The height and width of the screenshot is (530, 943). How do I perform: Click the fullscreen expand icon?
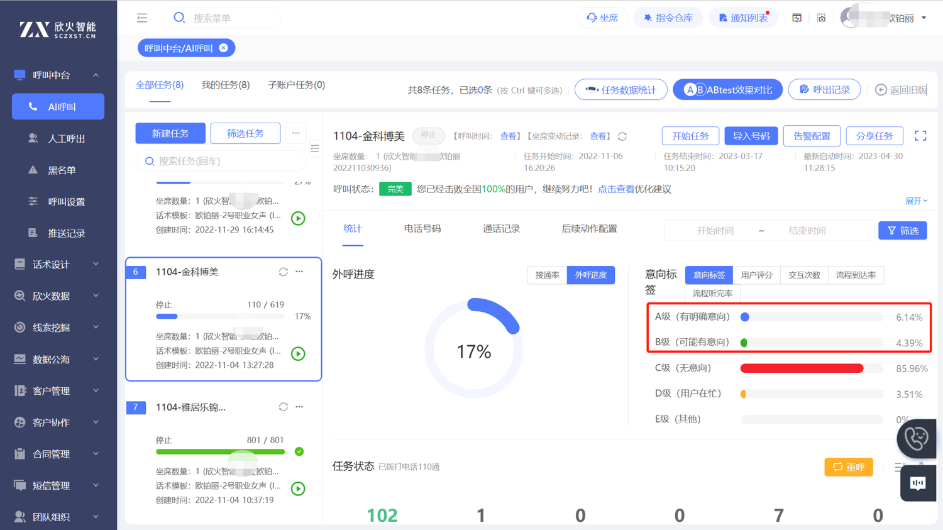pyautogui.click(x=920, y=136)
